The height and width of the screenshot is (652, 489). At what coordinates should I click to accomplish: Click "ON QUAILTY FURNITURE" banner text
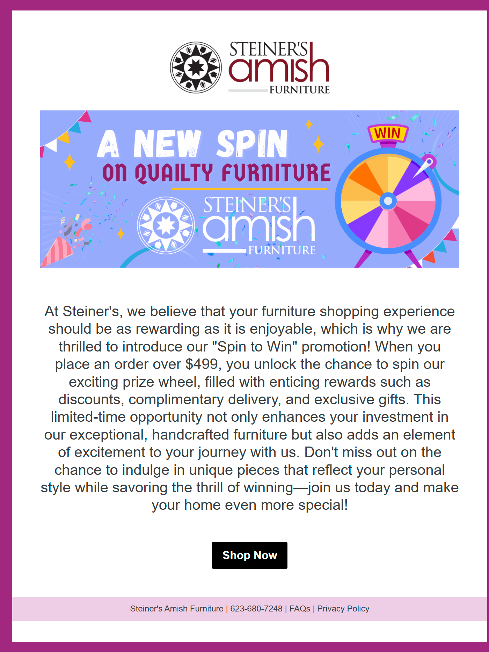217,173
